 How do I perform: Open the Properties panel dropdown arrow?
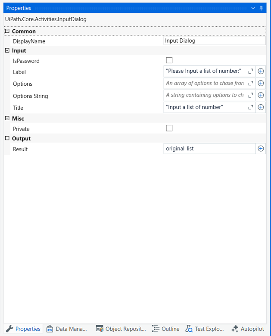pyautogui.click(x=253, y=8)
